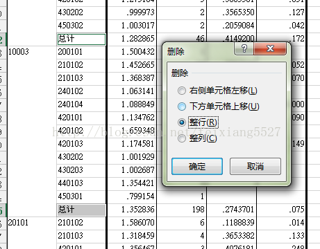Click value .075 in last column
The width and height of the screenshot is (320, 249).
296,210
